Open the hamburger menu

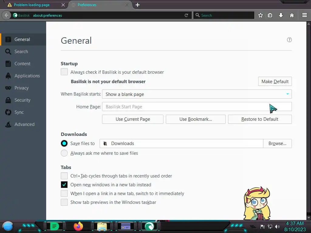[305, 15]
